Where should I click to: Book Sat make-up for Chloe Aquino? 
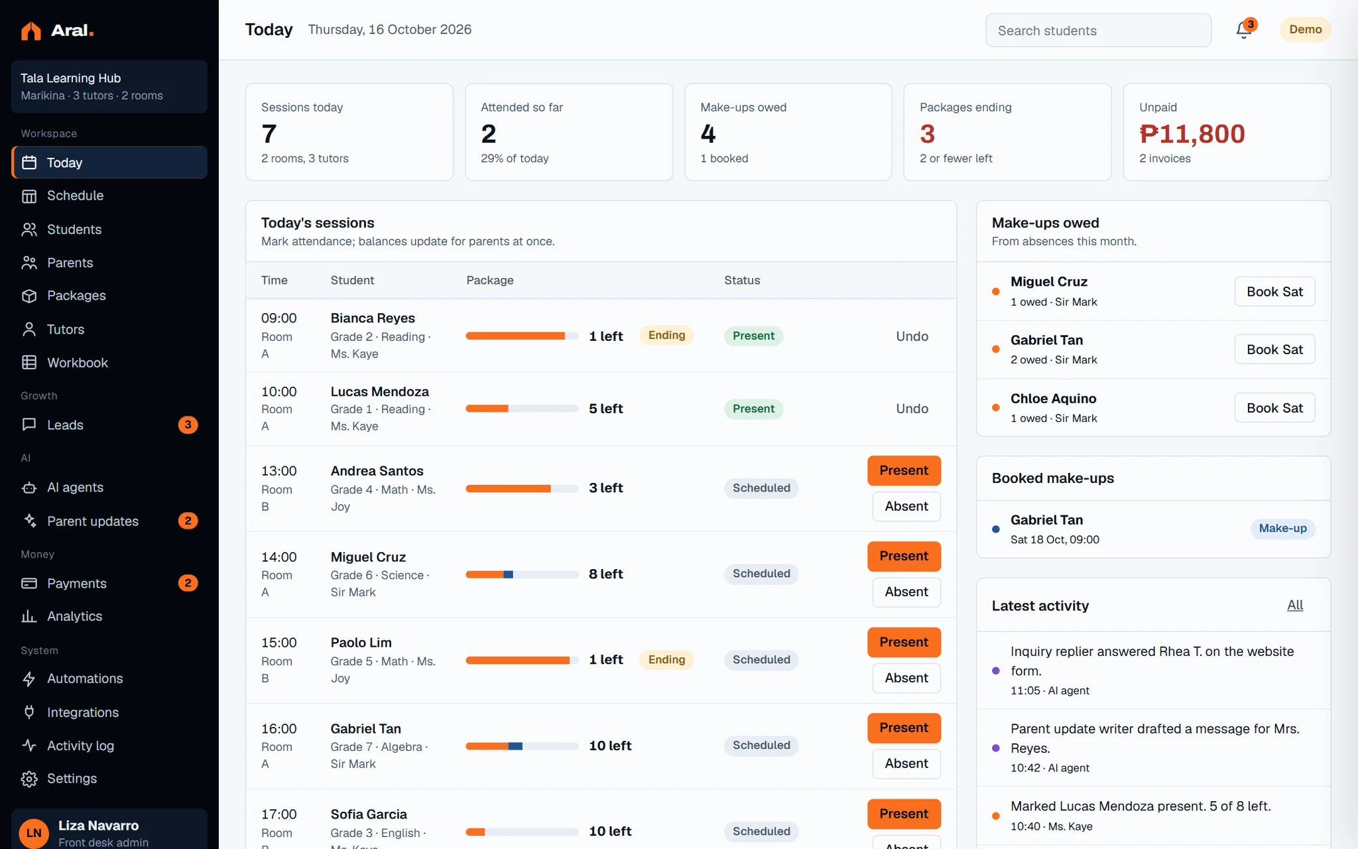click(x=1274, y=408)
